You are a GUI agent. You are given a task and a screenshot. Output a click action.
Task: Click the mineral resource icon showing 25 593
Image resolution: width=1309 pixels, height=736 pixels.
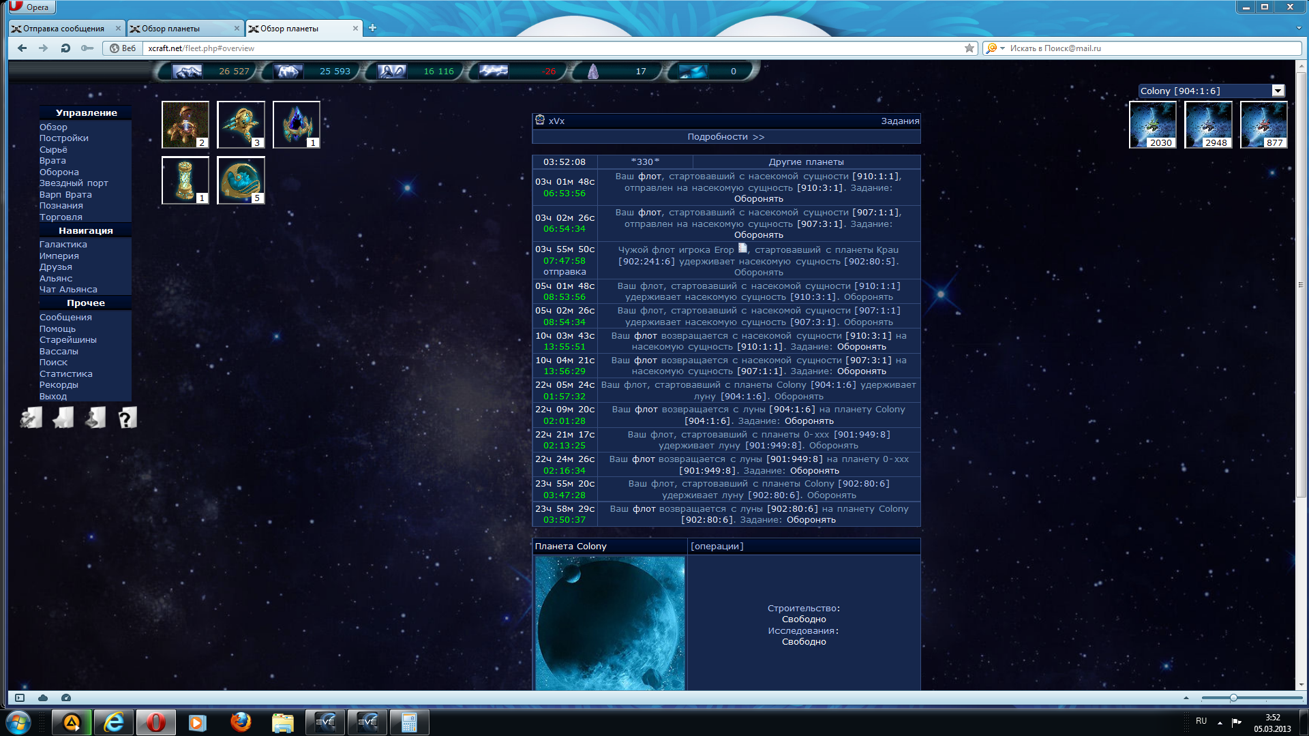pos(288,71)
